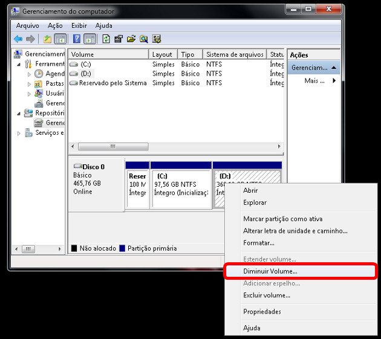Click the Serviços e tree icon
Viewport: 381px width, 339px height.
coord(28,132)
